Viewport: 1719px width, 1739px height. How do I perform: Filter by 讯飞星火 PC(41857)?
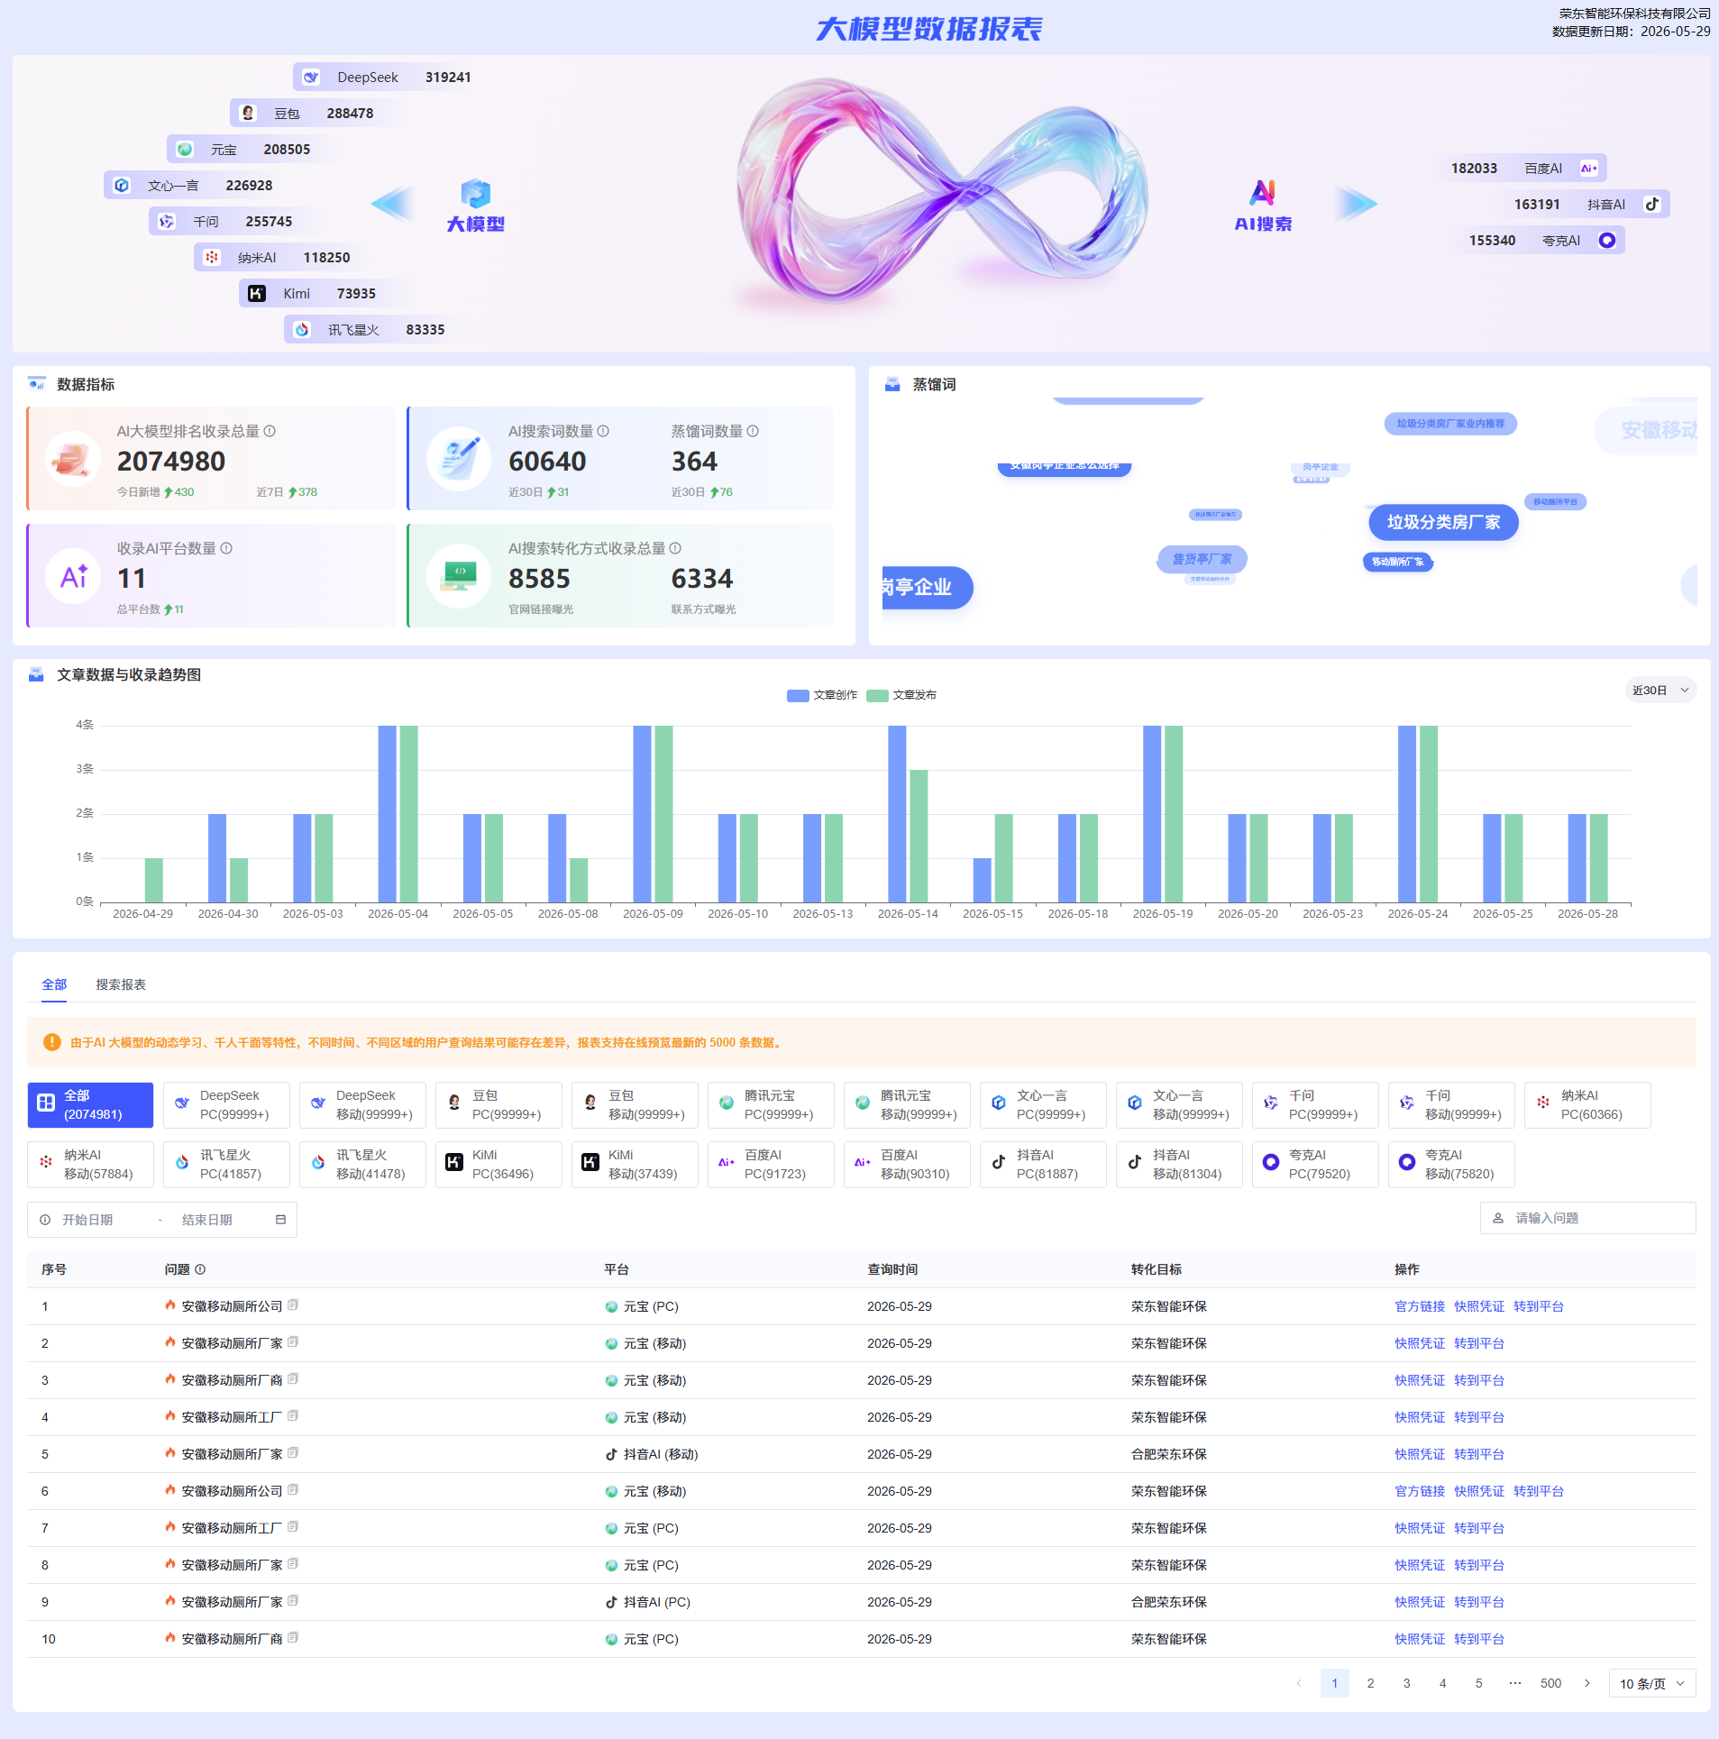[226, 1165]
